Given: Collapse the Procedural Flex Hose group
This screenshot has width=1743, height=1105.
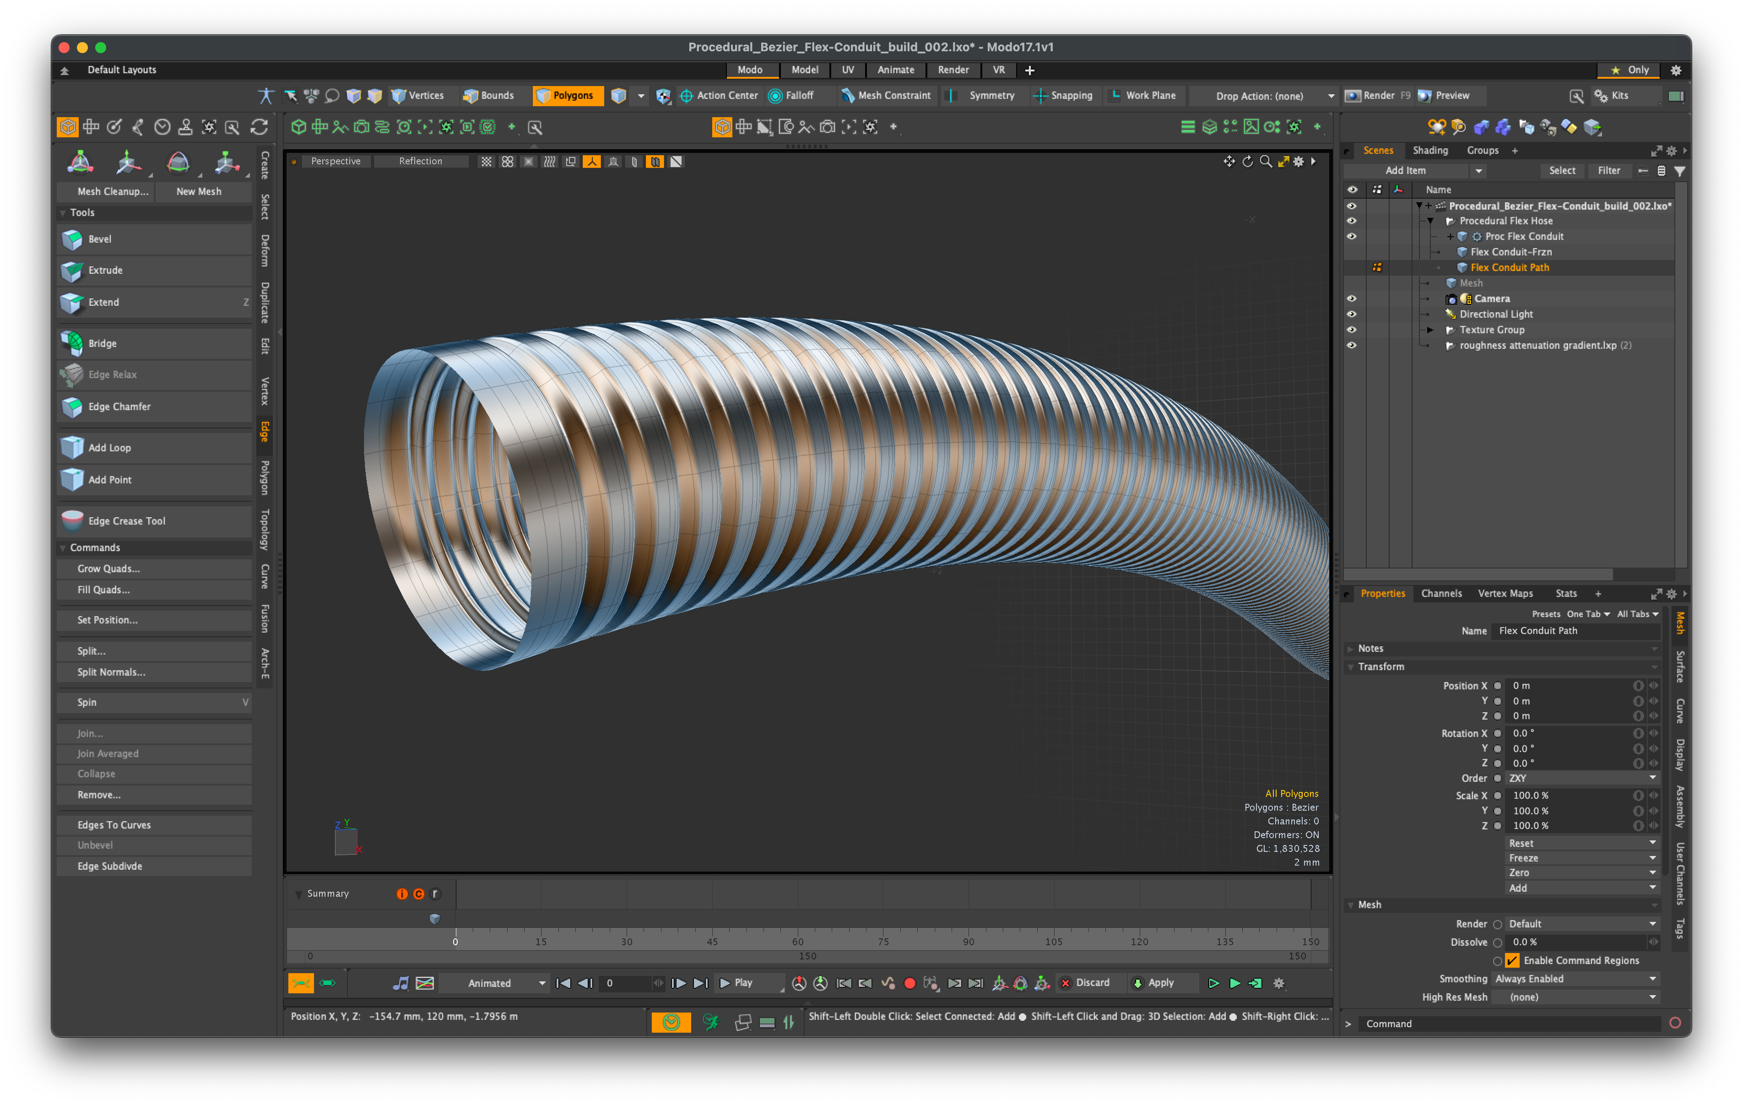Looking at the screenshot, I should pos(1430,221).
